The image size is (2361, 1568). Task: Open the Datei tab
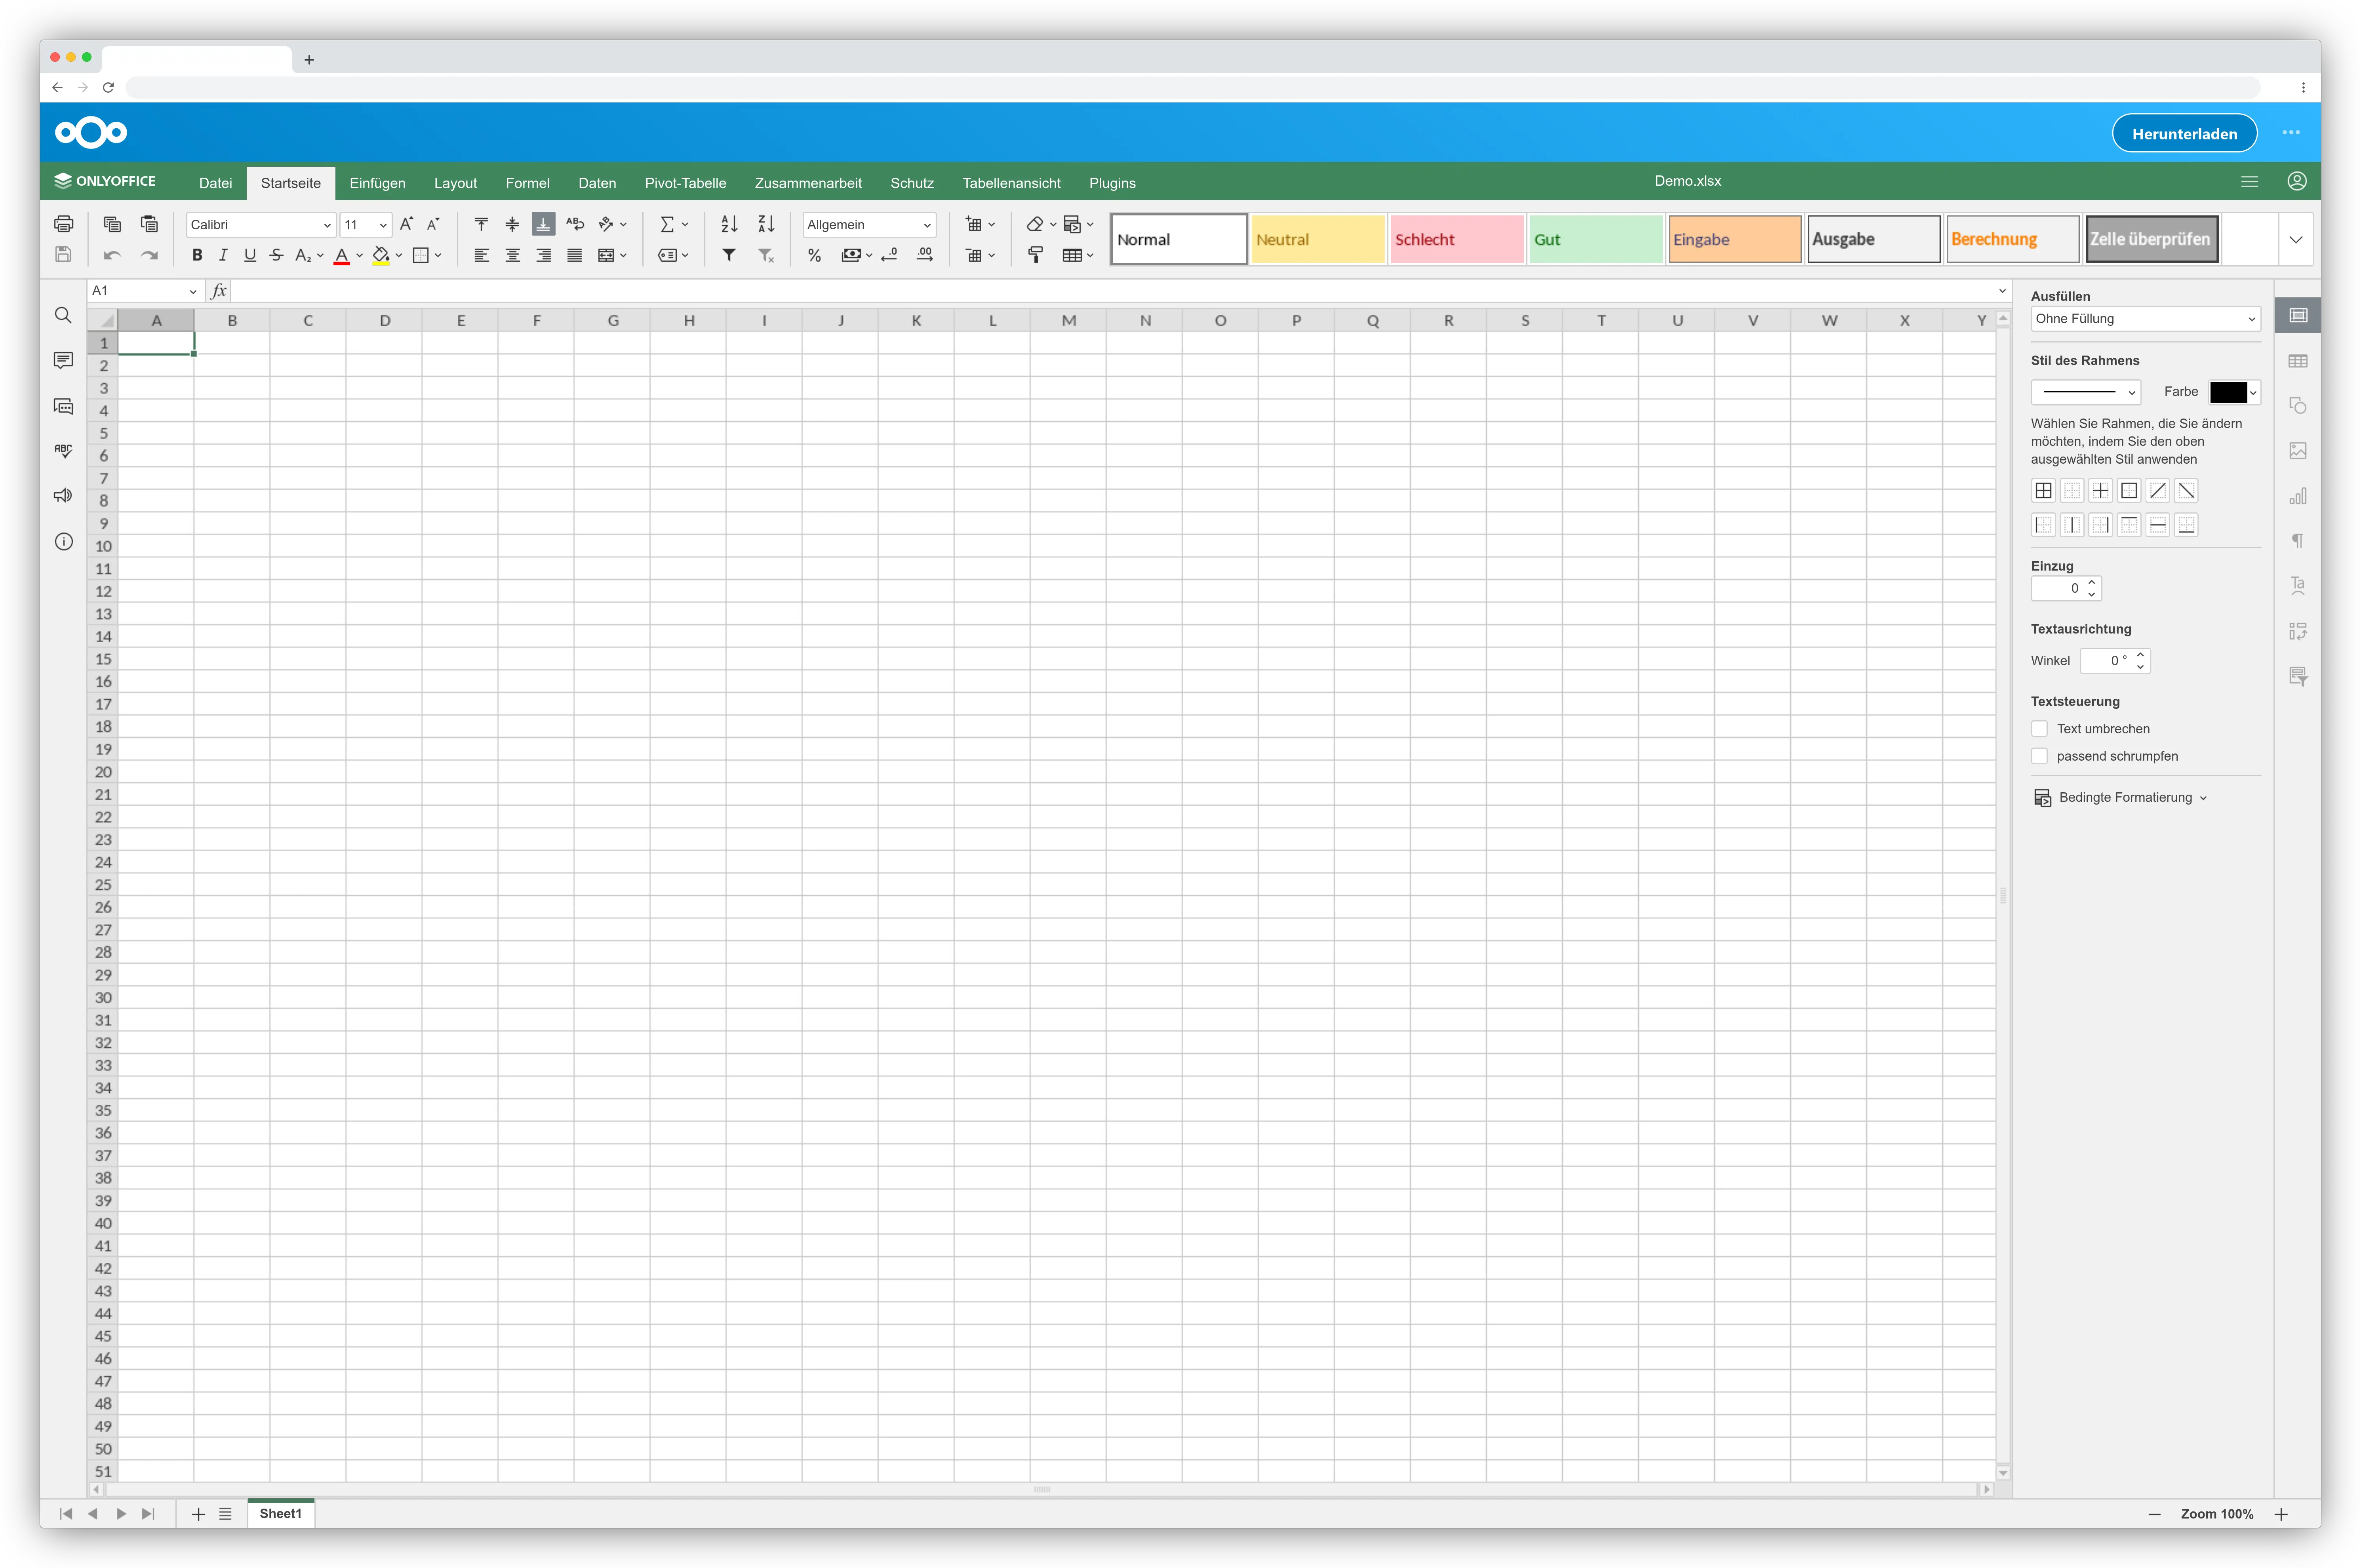pyautogui.click(x=215, y=183)
